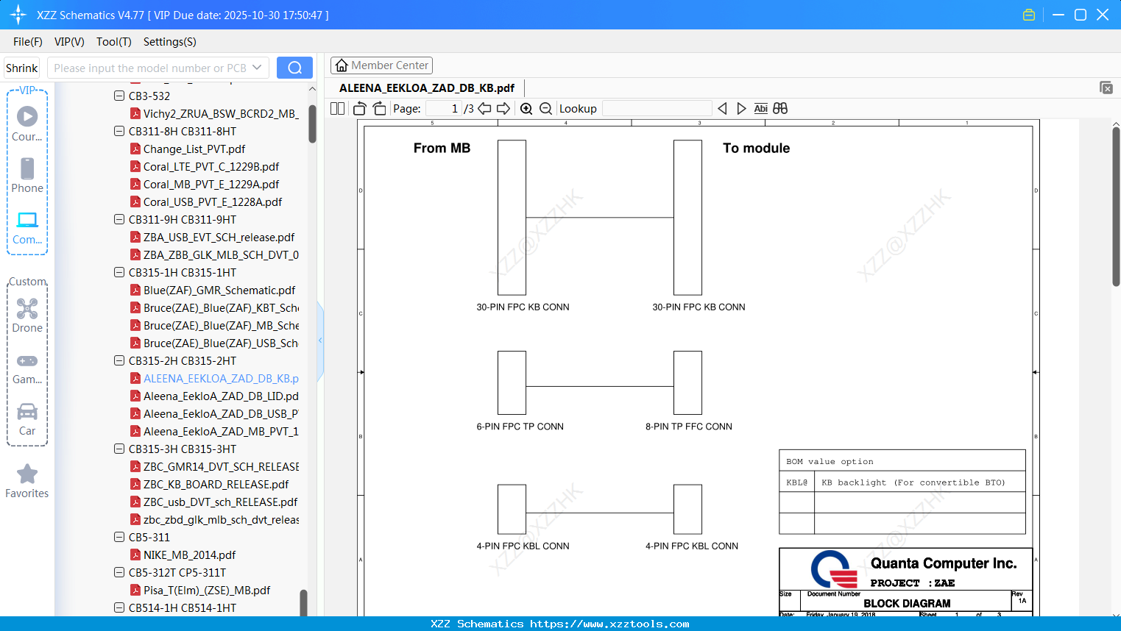1121x631 pixels.
Task: Collapse the CB514-1H CB514-1HT folder
Action: click(119, 607)
